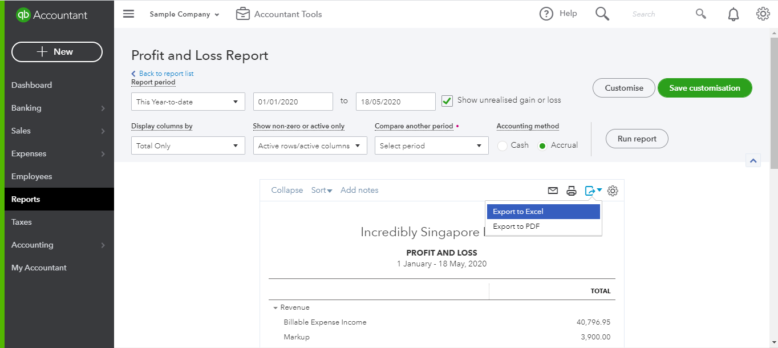Viewport: 778px width, 348px height.
Task: Click the start date field 01/01/2020
Action: point(293,102)
